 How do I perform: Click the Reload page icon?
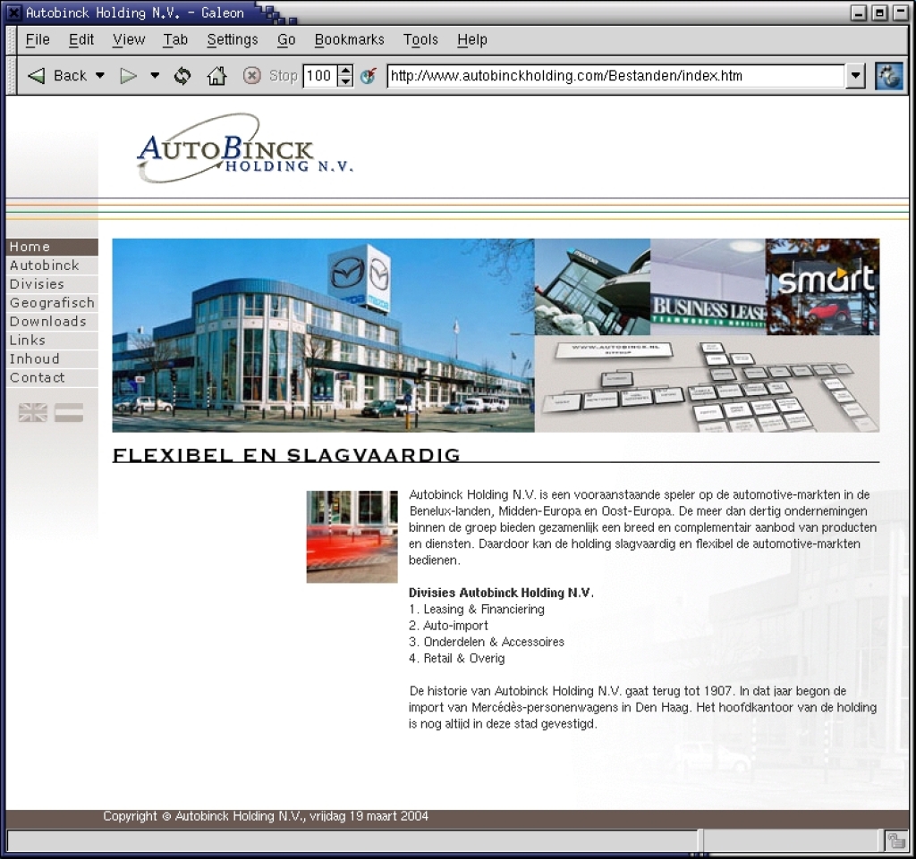[x=182, y=76]
